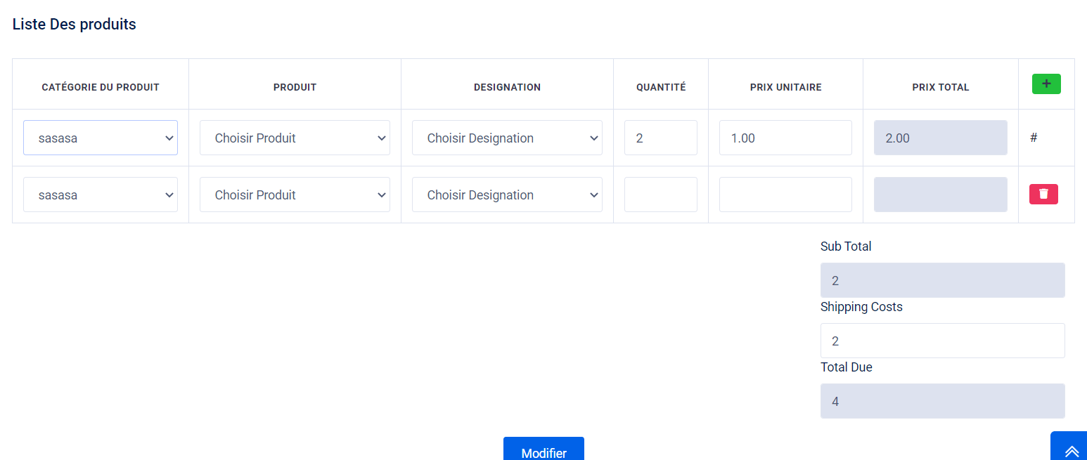Open the first 'sasasa' category dropdown
The image size is (1087, 460).
pyautogui.click(x=100, y=138)
